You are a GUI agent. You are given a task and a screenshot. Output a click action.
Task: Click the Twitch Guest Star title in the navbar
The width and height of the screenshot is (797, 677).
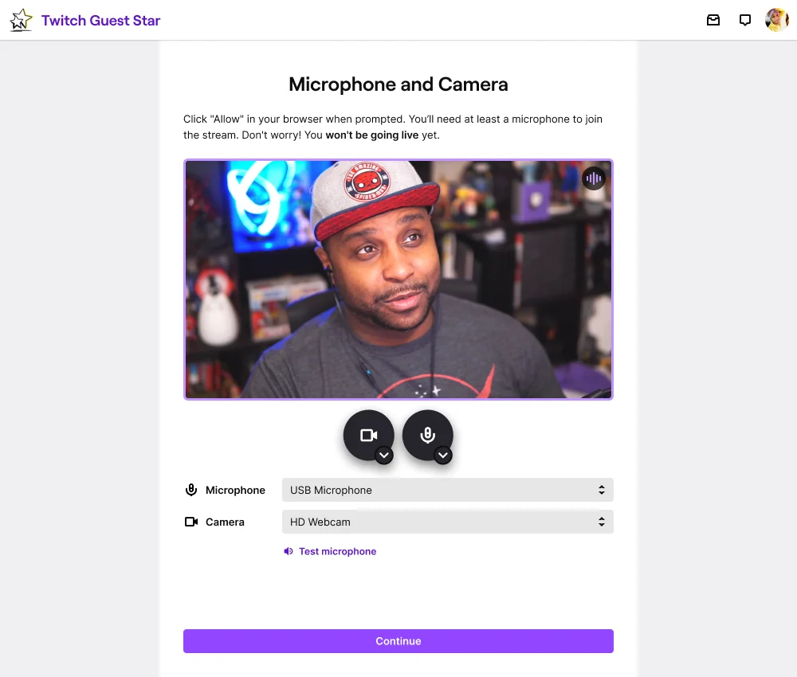(x=100, y=20)
